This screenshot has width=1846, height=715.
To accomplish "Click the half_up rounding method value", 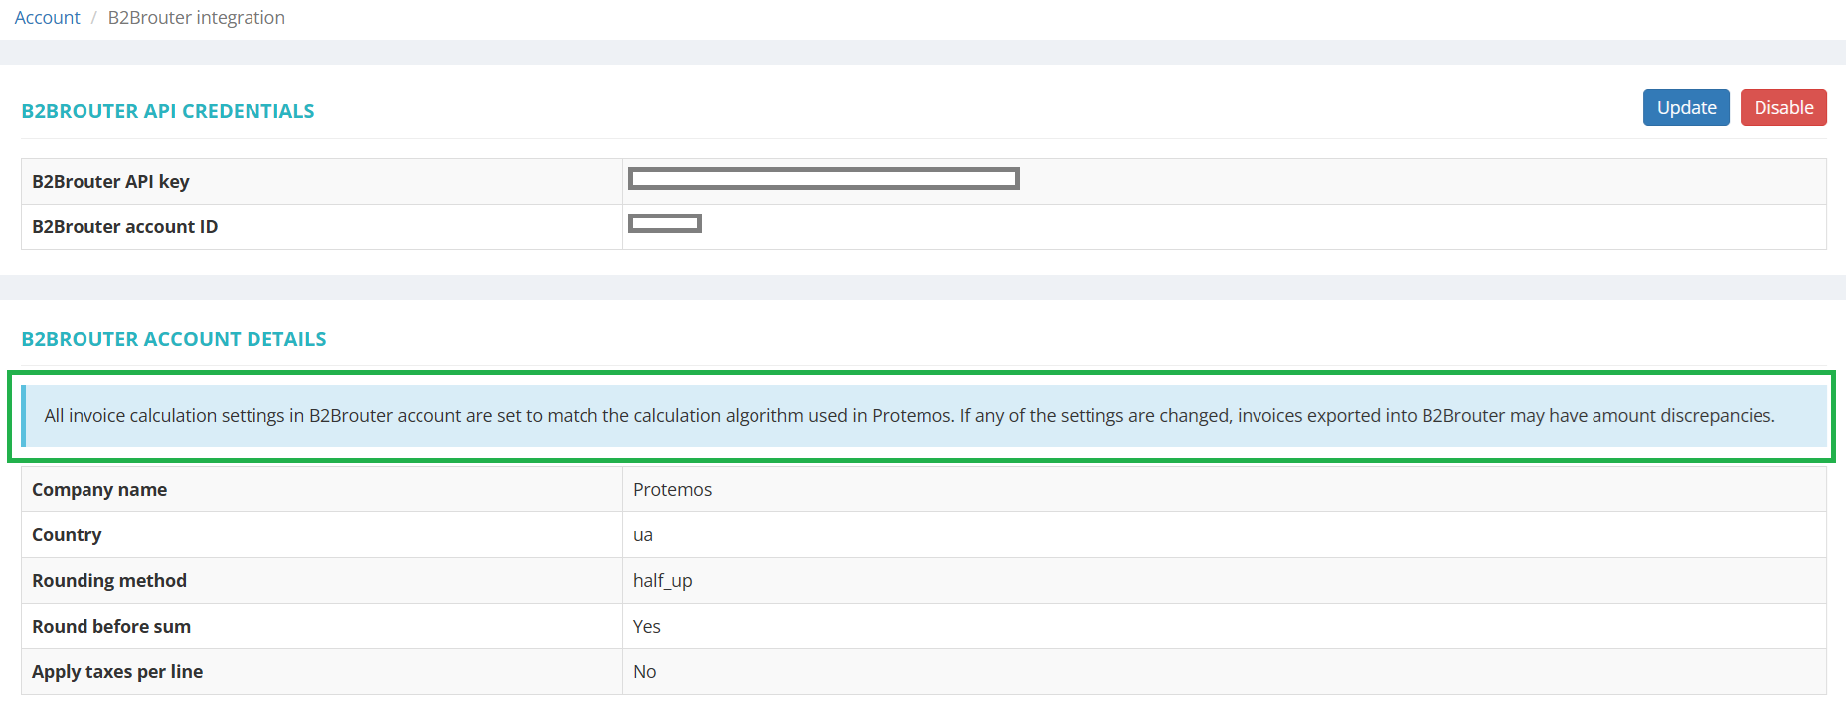I will [662, 581].
